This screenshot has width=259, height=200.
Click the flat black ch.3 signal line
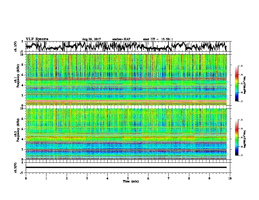pyautogui.click(x=126, y=167)
